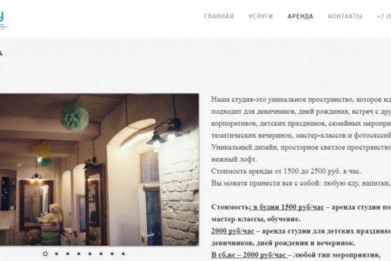Click the 'Наша студия' description paragraph
Image resolution: width=391 pixels, height=261 pixels.
(301, 129)
